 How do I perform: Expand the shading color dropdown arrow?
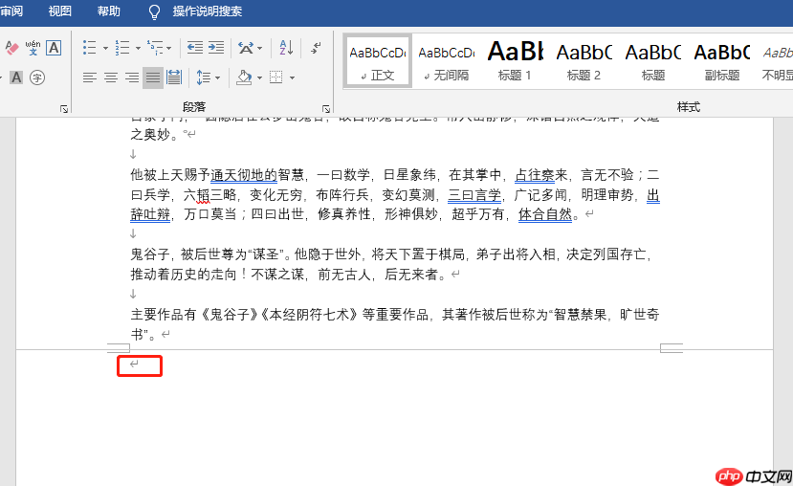click(x=259, y=77)
